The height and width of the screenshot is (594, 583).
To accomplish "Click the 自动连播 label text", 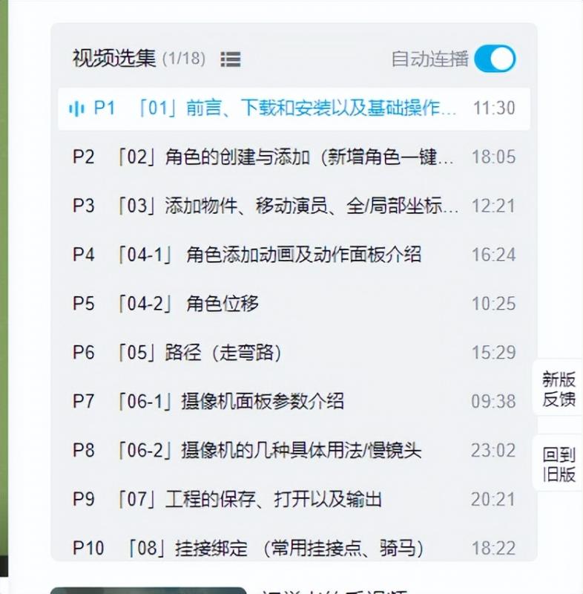I will (x=429, y=59).
